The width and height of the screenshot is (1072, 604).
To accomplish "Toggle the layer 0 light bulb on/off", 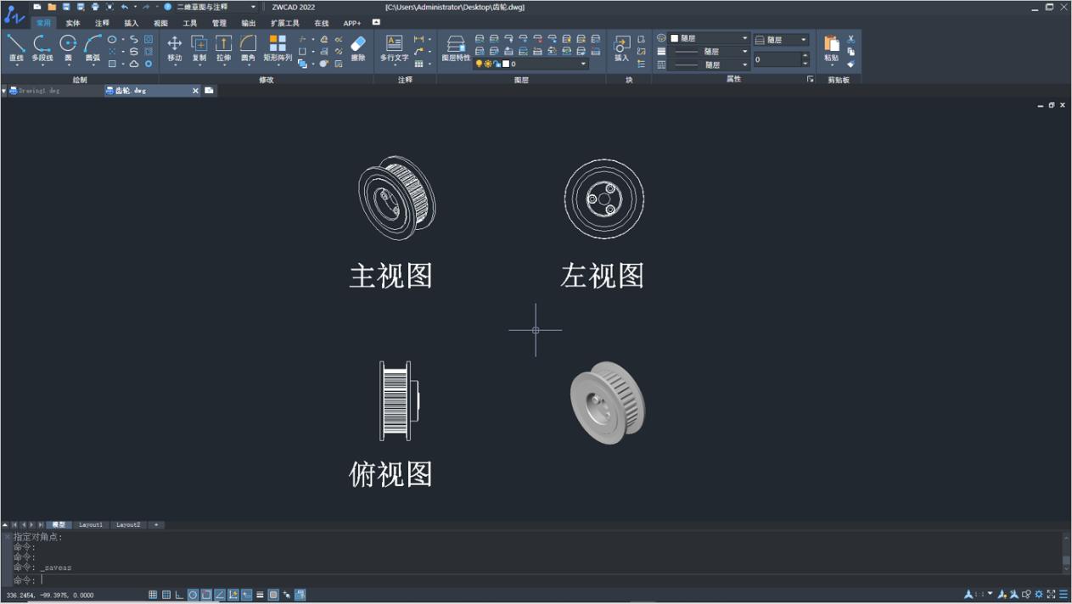I will pyautogui.click(x=480, y=64).
